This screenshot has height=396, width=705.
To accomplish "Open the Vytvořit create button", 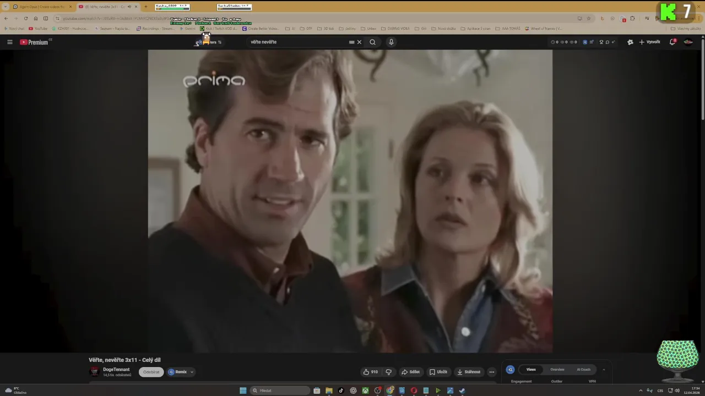I will [x=650, y=42].
